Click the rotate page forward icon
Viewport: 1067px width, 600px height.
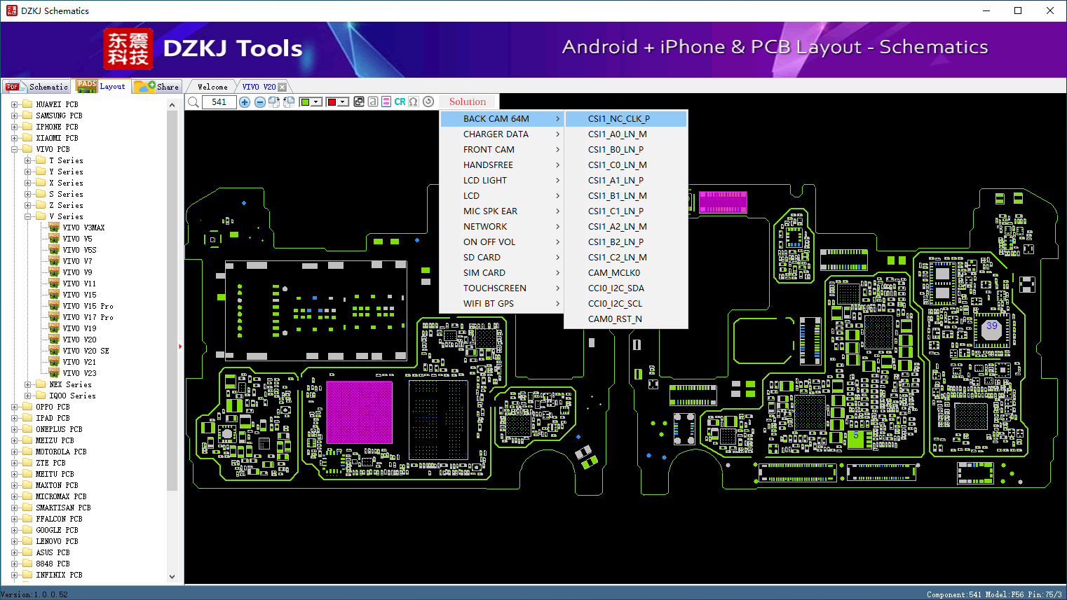(x=274, y=102)
